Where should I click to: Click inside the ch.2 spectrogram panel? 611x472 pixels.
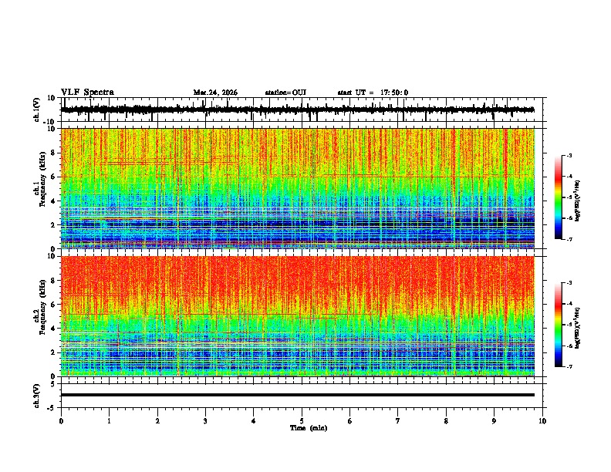coord(297,316)
